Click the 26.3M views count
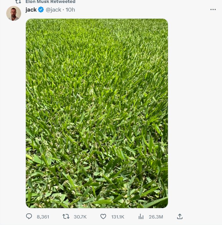This screenshot has height=225, width=222. pyautogui.click(x=156, y=217)
